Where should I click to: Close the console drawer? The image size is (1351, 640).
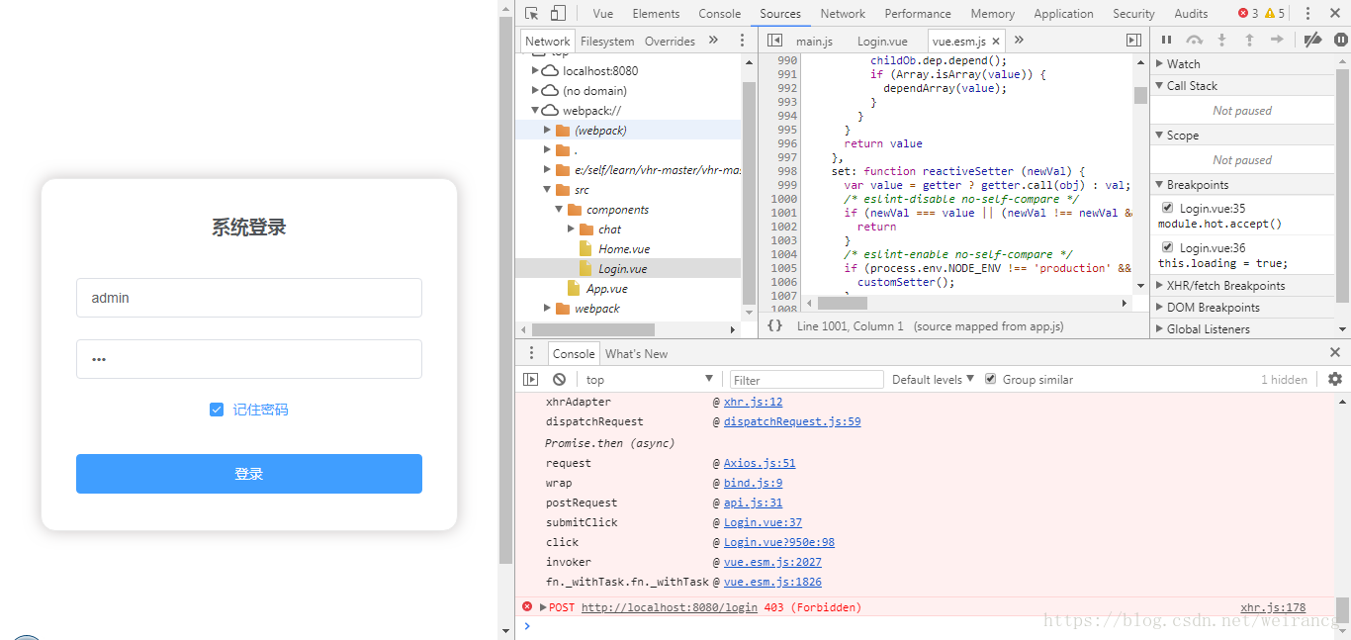(x=1335, y=352)
